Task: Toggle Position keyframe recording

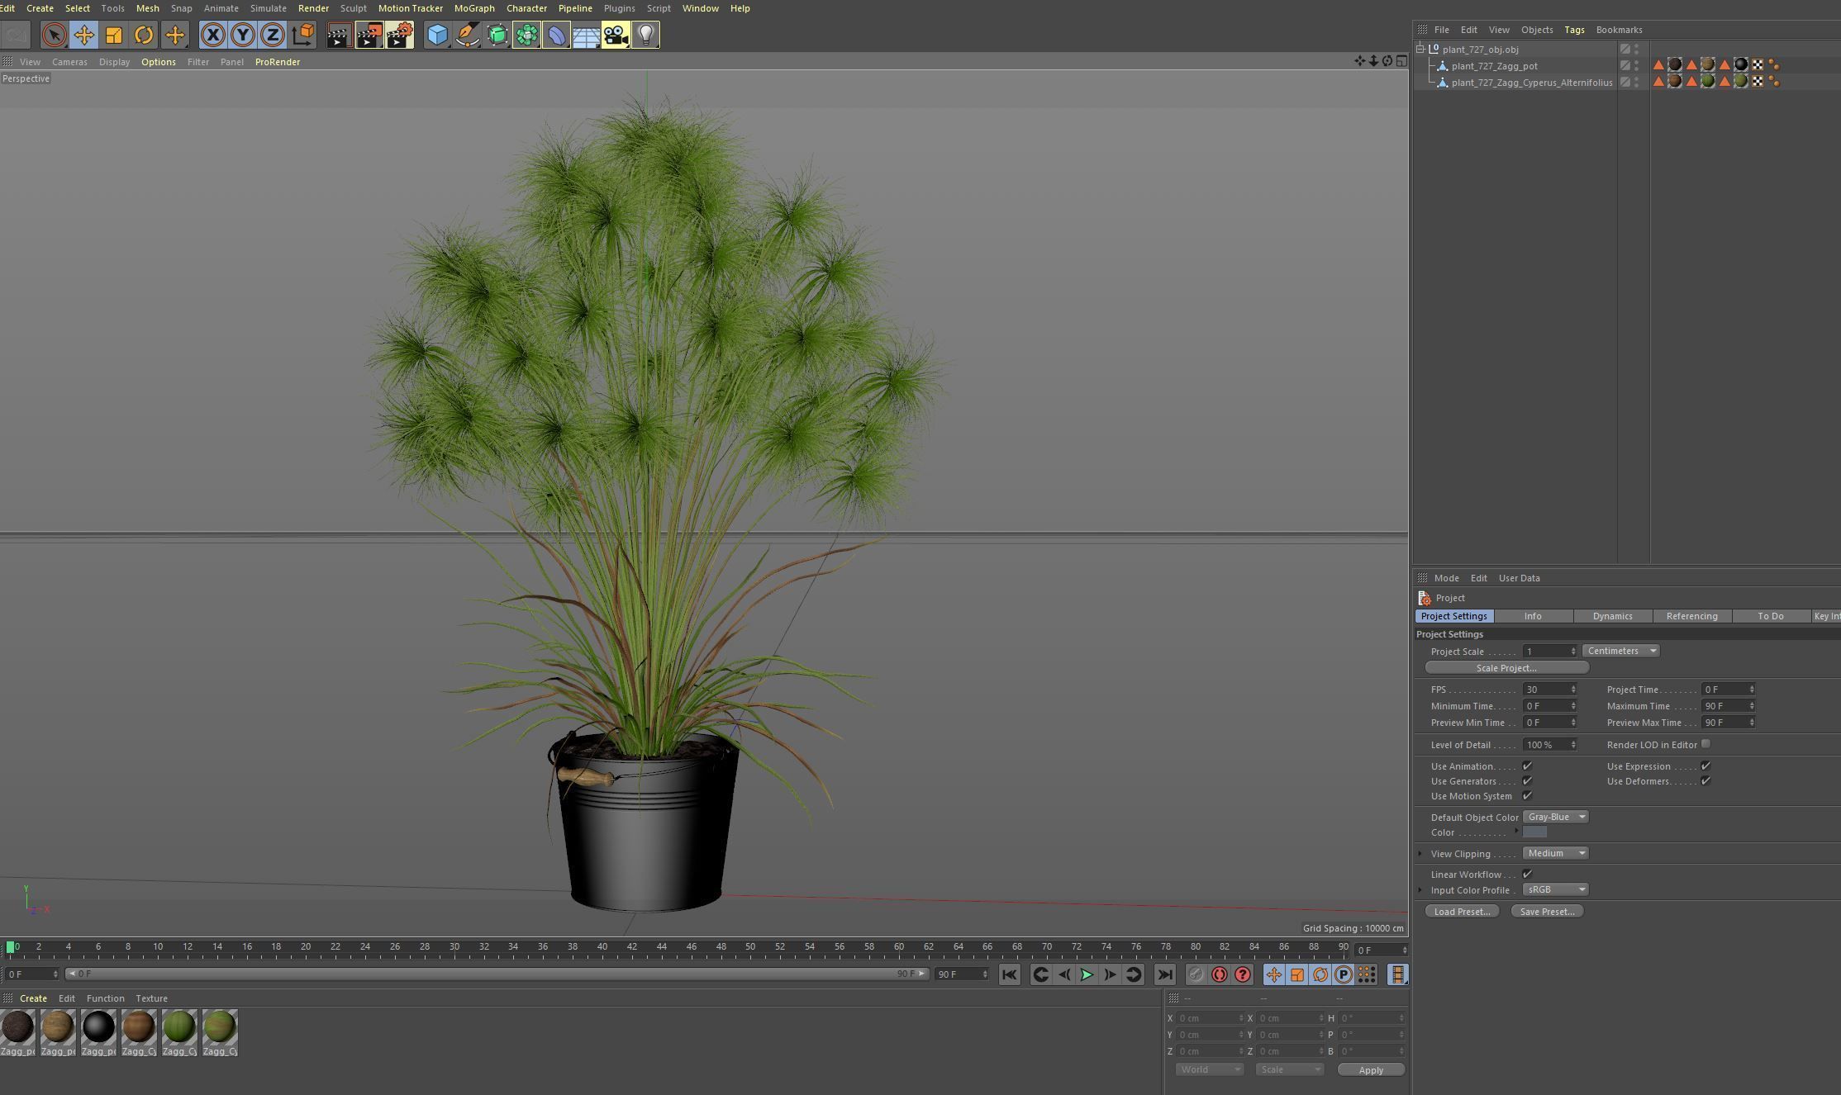Action: (1273, 974)
